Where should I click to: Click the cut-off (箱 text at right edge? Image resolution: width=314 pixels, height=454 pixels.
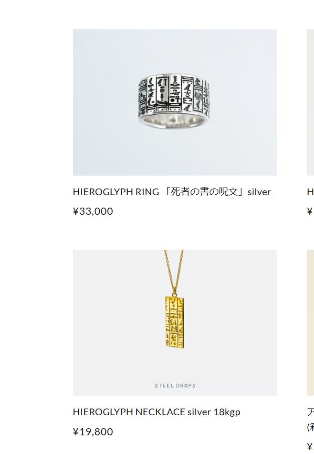311,427
